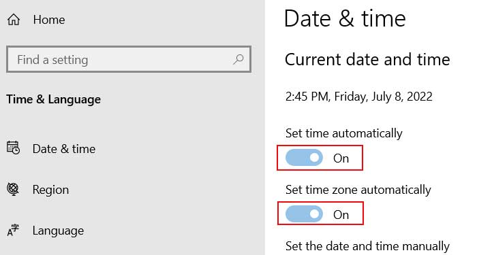Turn off Set time zone automatically switch
Screen dimensions: 477x255
(304, 214)
